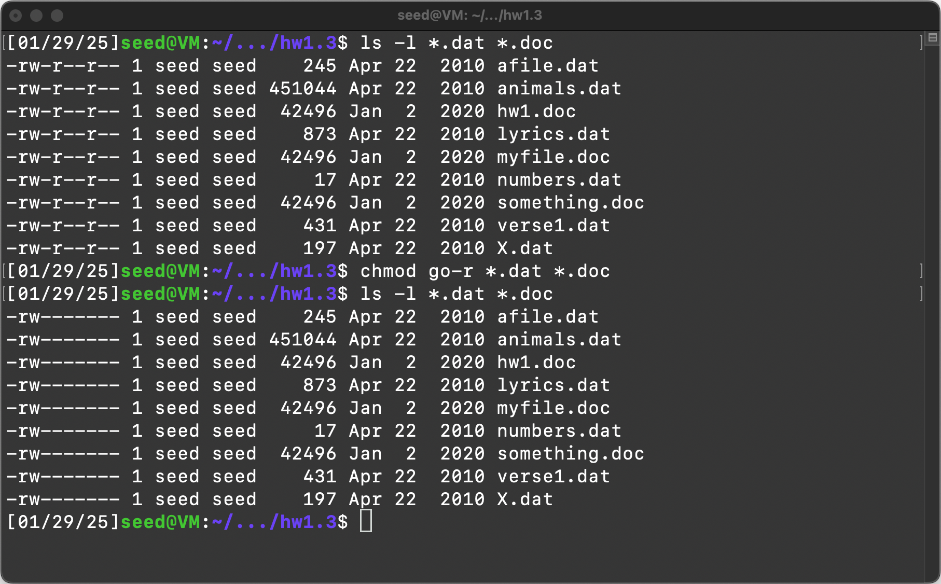This screenshot has width=941, height=584.
Task: Click the -rw------- permissions of X.dat
Action: tap(63, 499)
